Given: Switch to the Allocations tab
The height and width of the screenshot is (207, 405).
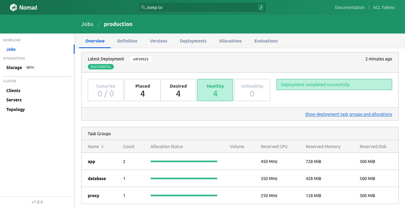Looking at the screenshot, I should (230, 41).
